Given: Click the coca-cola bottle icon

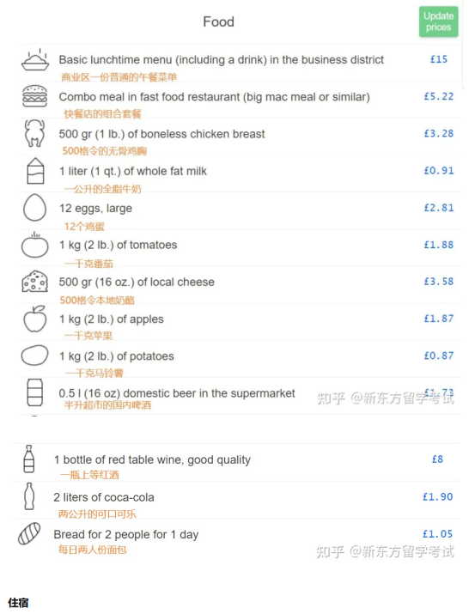Looking at the screenshot, I should coord(29,496).
